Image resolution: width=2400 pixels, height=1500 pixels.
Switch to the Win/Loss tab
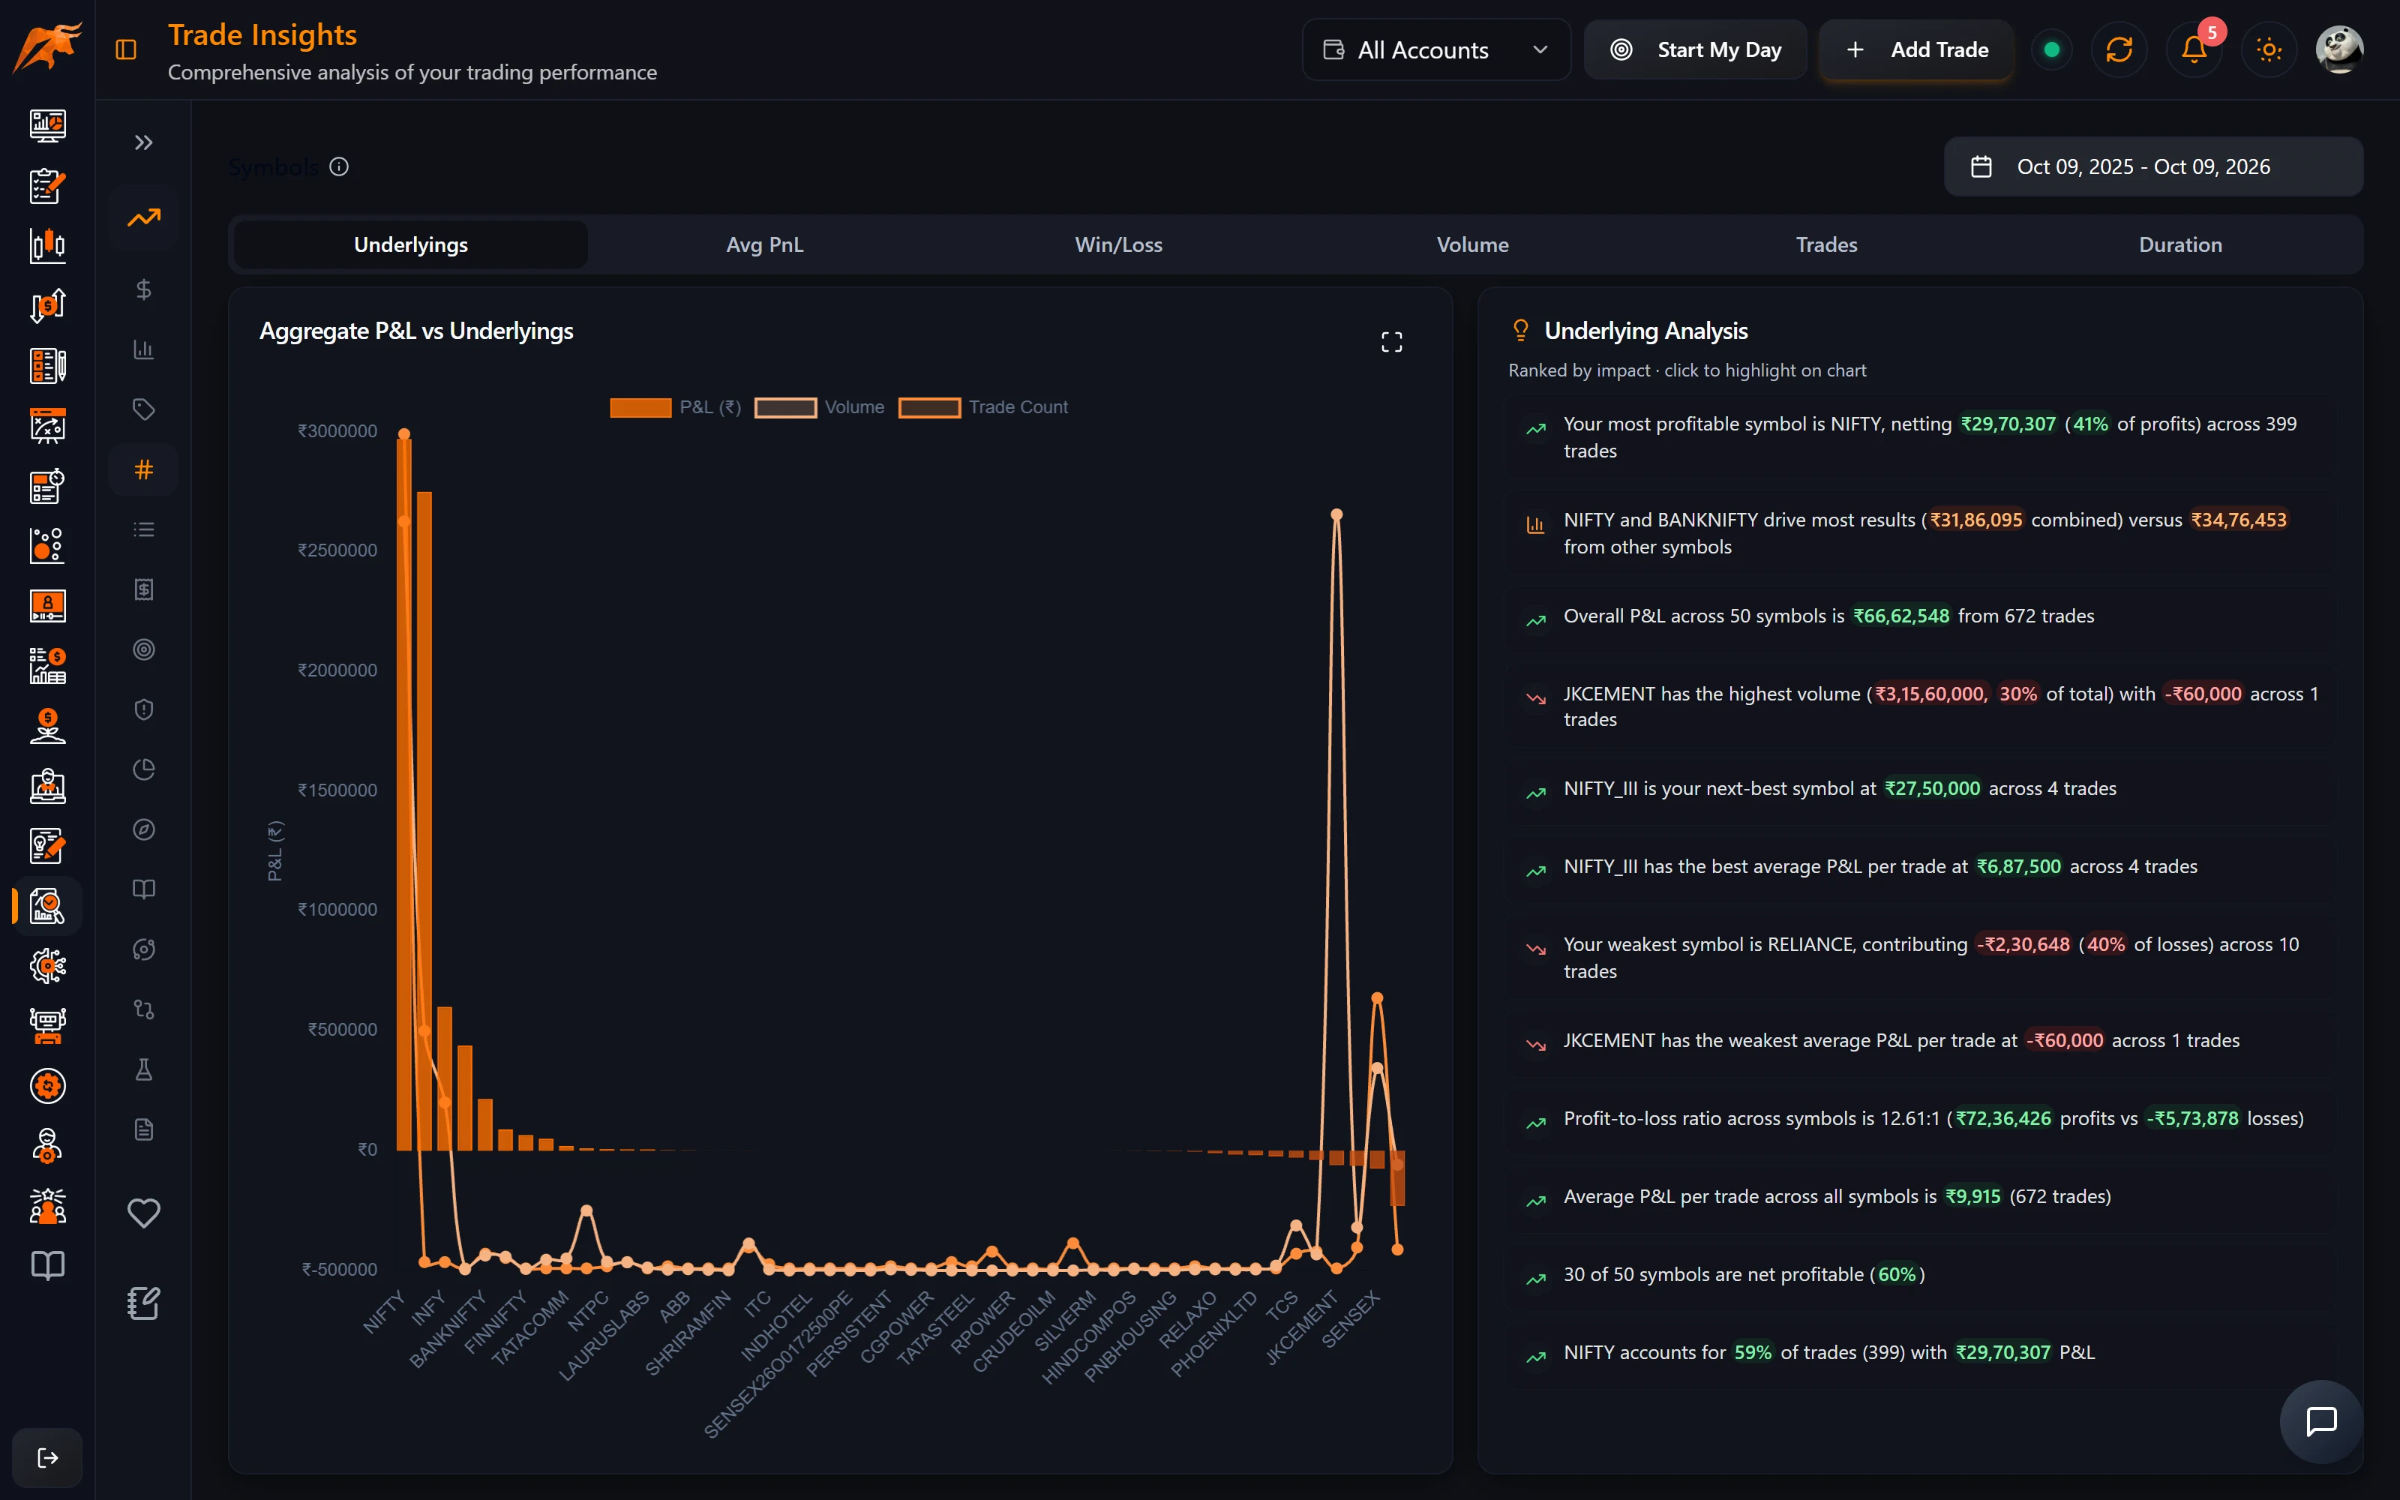click(x=1119, y=245)
